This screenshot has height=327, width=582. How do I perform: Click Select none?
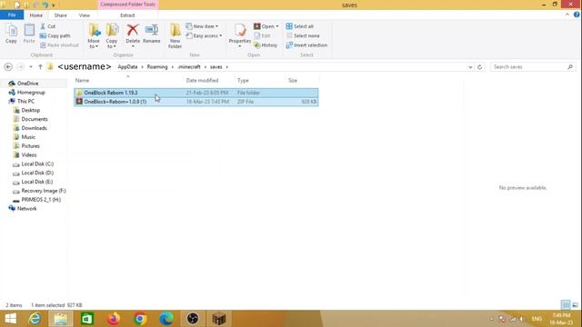point(303,35)
